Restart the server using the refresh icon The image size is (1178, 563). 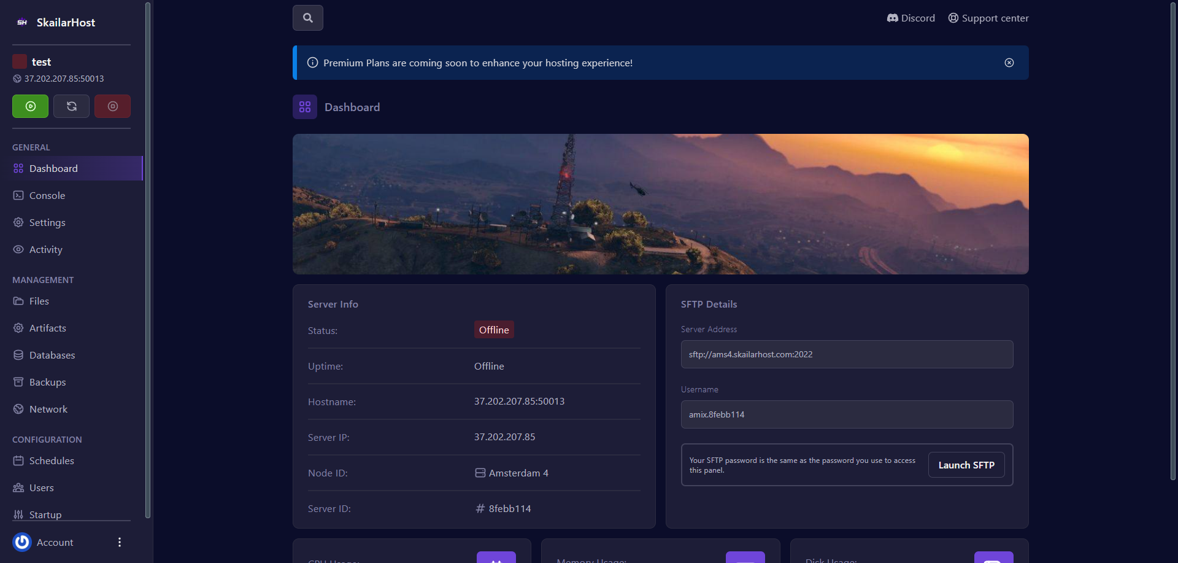pos(71,106)
